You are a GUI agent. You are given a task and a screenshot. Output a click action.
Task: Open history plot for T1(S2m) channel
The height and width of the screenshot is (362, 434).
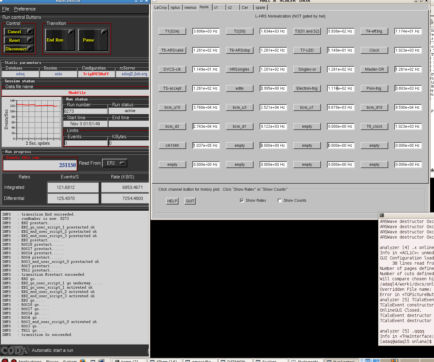point(172,31)
